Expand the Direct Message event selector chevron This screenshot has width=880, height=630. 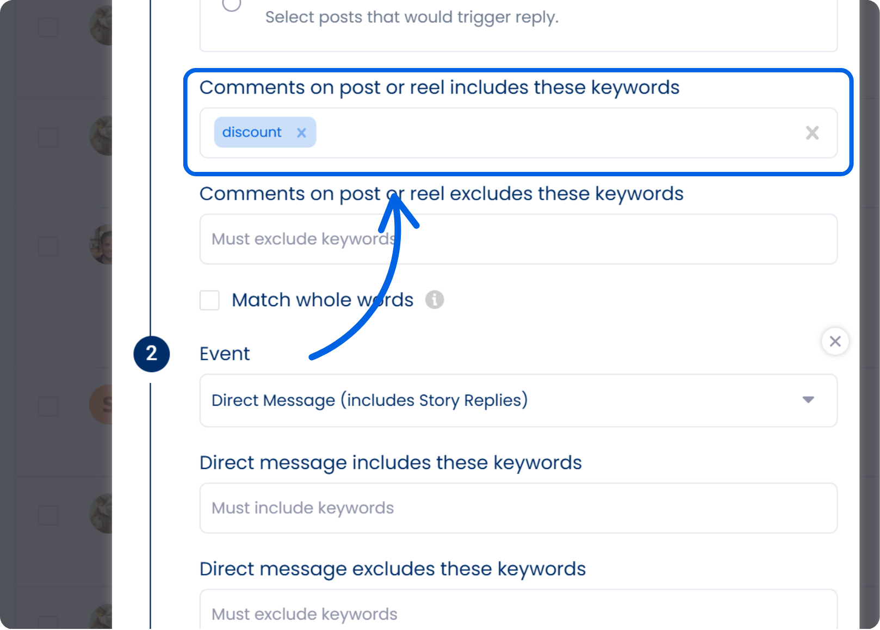pos(808,400)
